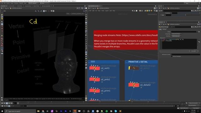201x113 pixels.
Task: Add a sticky note from network toolbar
Action: click(x=147, y=11)
